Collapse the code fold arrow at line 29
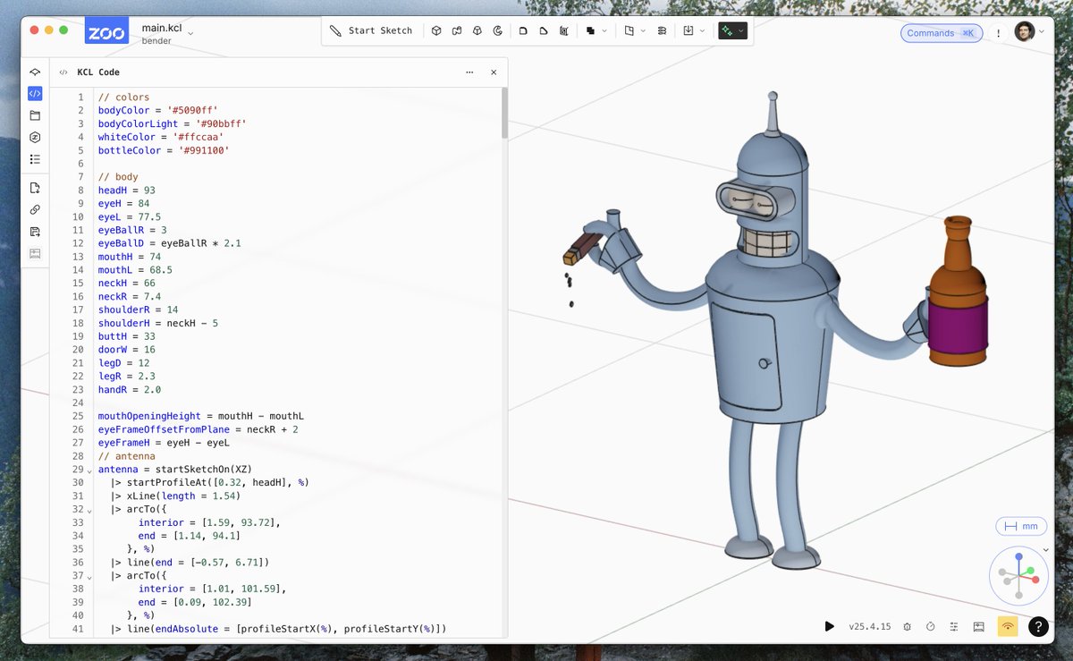 coord(89,470)
